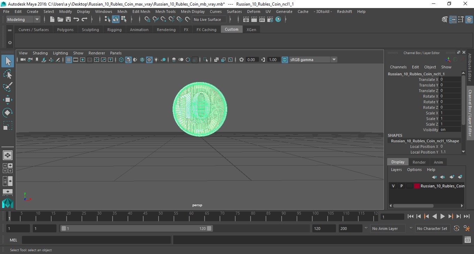Open a scene with the folder icon
Screen dimensions: 474x254
tap(60, 20)
